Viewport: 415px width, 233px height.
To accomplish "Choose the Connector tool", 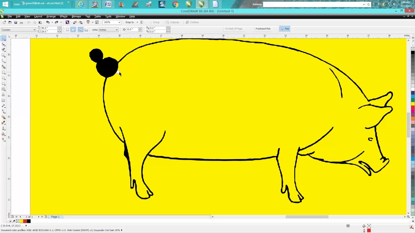I will click(3, 112).
